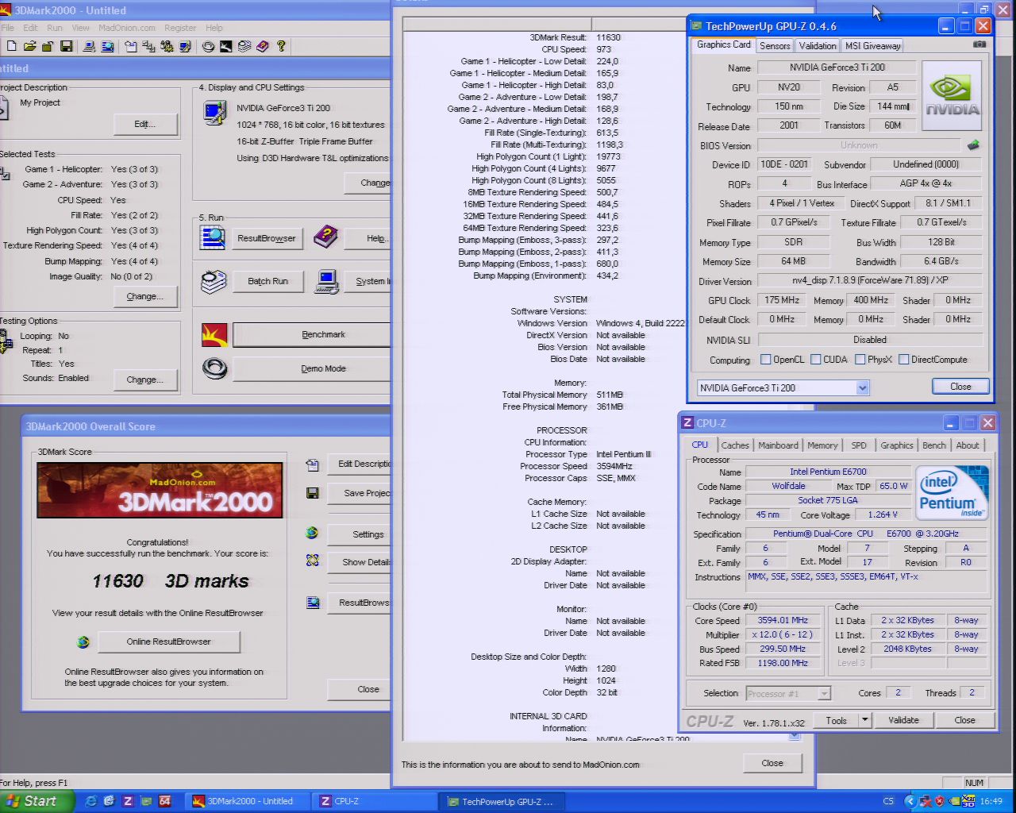Toggle the DirectCompute checkbox in GPU-Z
Image resolution: width=1016 pixels, height=813 pixels.
(904, 360)
